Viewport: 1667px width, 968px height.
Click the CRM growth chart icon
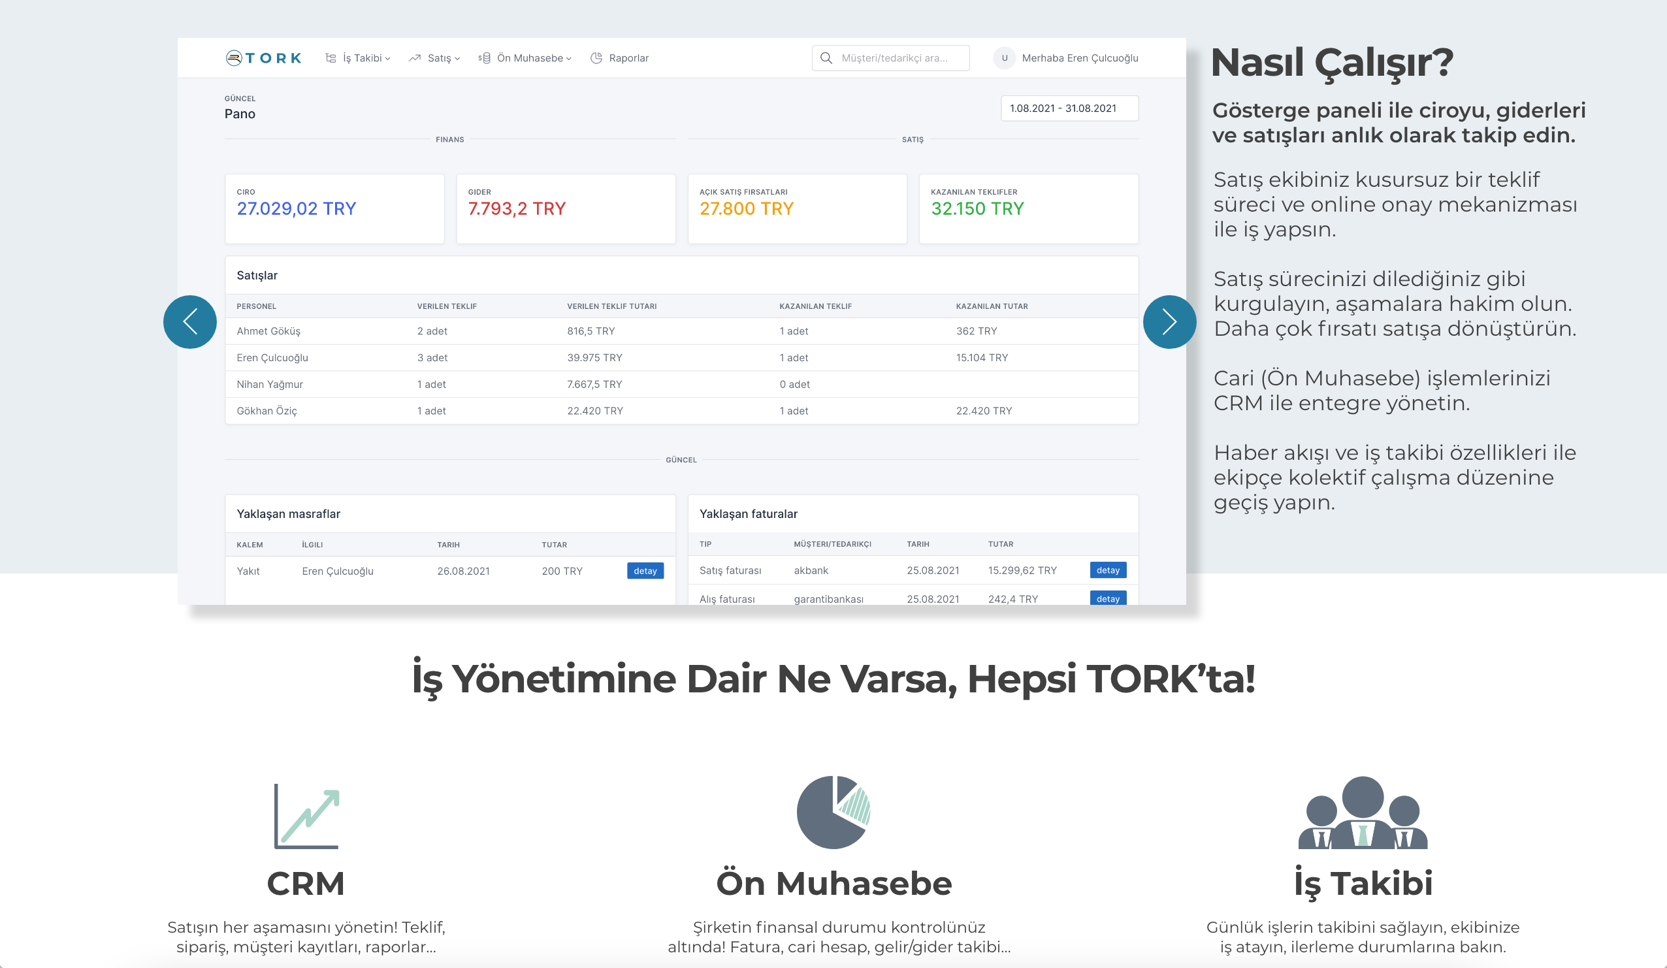pyautogui.click(x=306, y=816)
